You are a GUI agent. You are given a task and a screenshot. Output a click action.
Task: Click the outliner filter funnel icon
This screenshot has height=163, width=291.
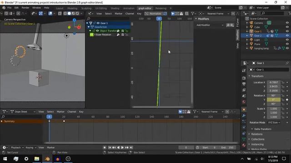tap(289, 13)
